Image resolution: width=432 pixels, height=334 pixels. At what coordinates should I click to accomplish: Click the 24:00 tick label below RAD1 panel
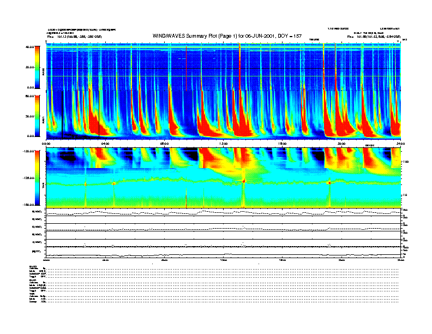pos(400,144)
